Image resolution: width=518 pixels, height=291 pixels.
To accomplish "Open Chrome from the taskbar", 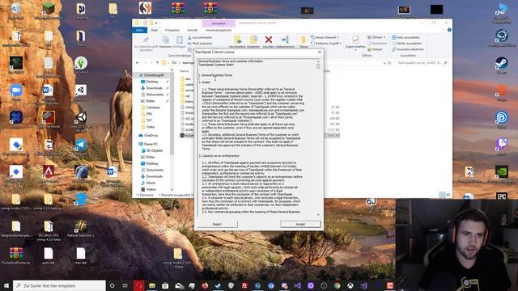I will [337, 285].
